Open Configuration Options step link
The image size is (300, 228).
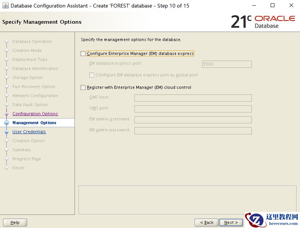coord(35,114)
